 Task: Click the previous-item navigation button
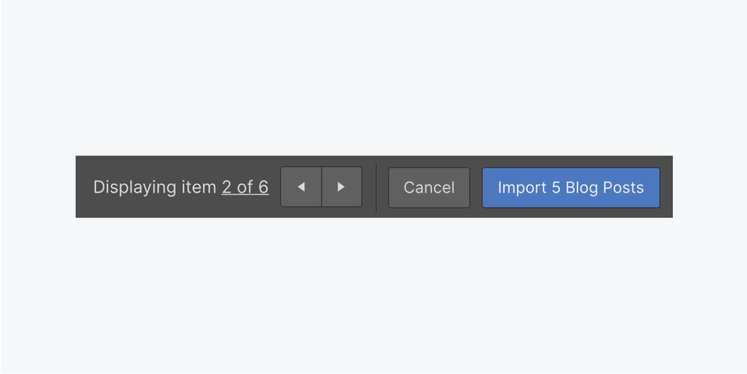[x=301, y=187]
